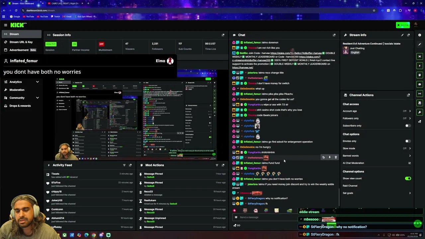The height and width of the screenshot is (239, 425).
Task: Open the hanvee.net link in chat
Action: 242,67
